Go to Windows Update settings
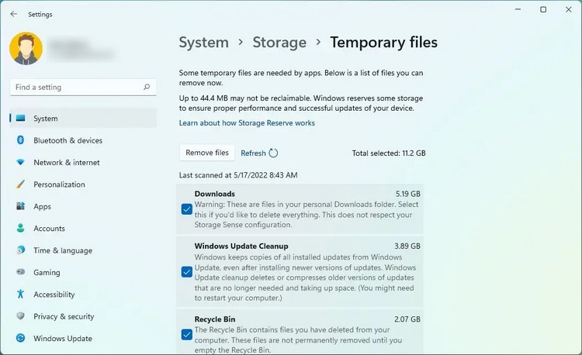The image size is (582, 355). [63, 338]
